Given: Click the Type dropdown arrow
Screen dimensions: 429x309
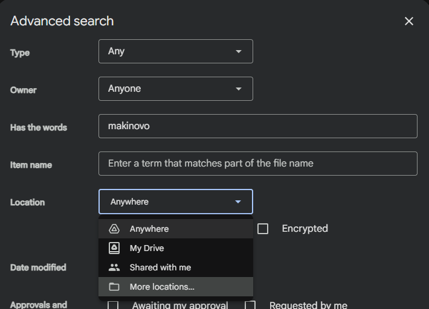Looking at the screenshot, I should click(x=239, y=52).
